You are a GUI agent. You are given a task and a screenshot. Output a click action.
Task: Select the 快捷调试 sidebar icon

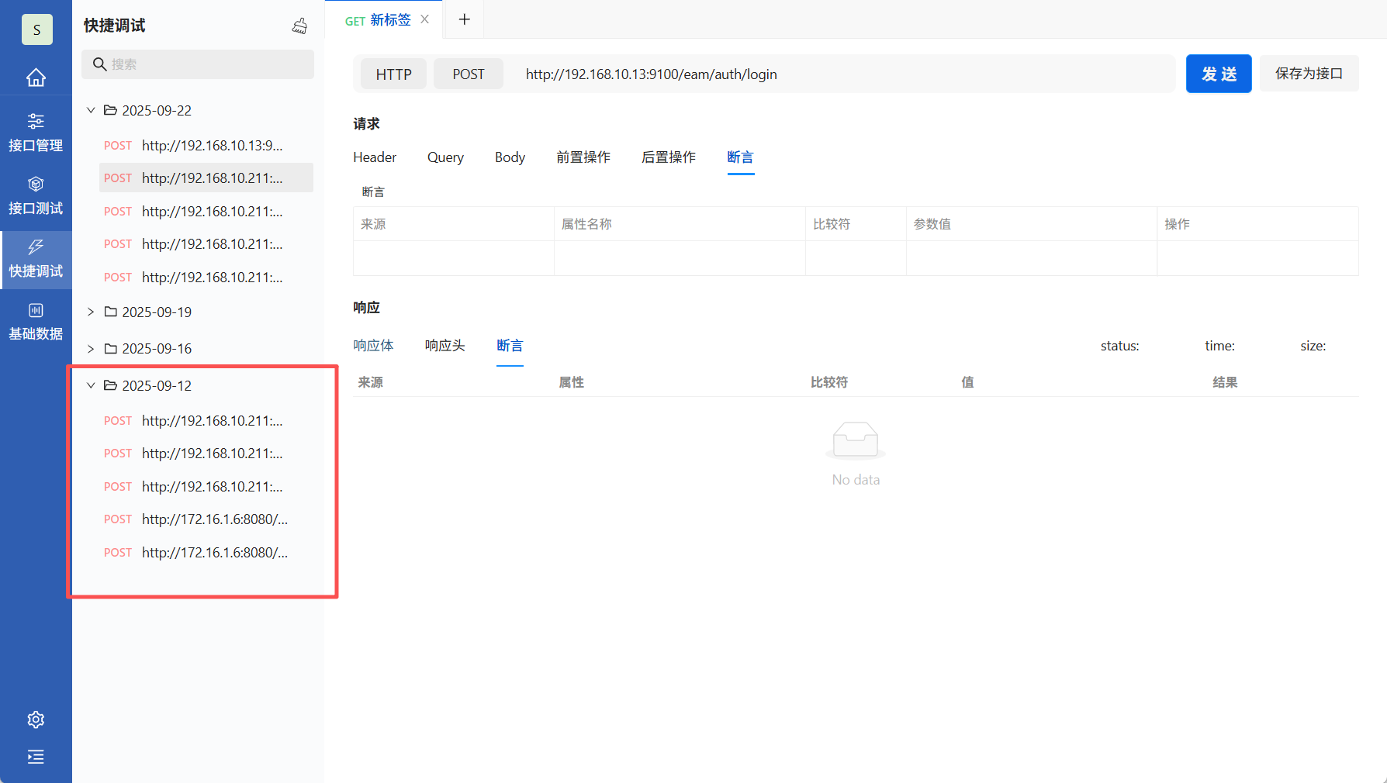(x=36, y=258)
